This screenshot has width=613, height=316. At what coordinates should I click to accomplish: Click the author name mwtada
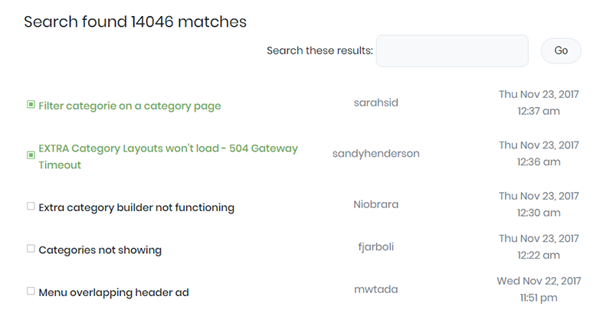[376, 289]
